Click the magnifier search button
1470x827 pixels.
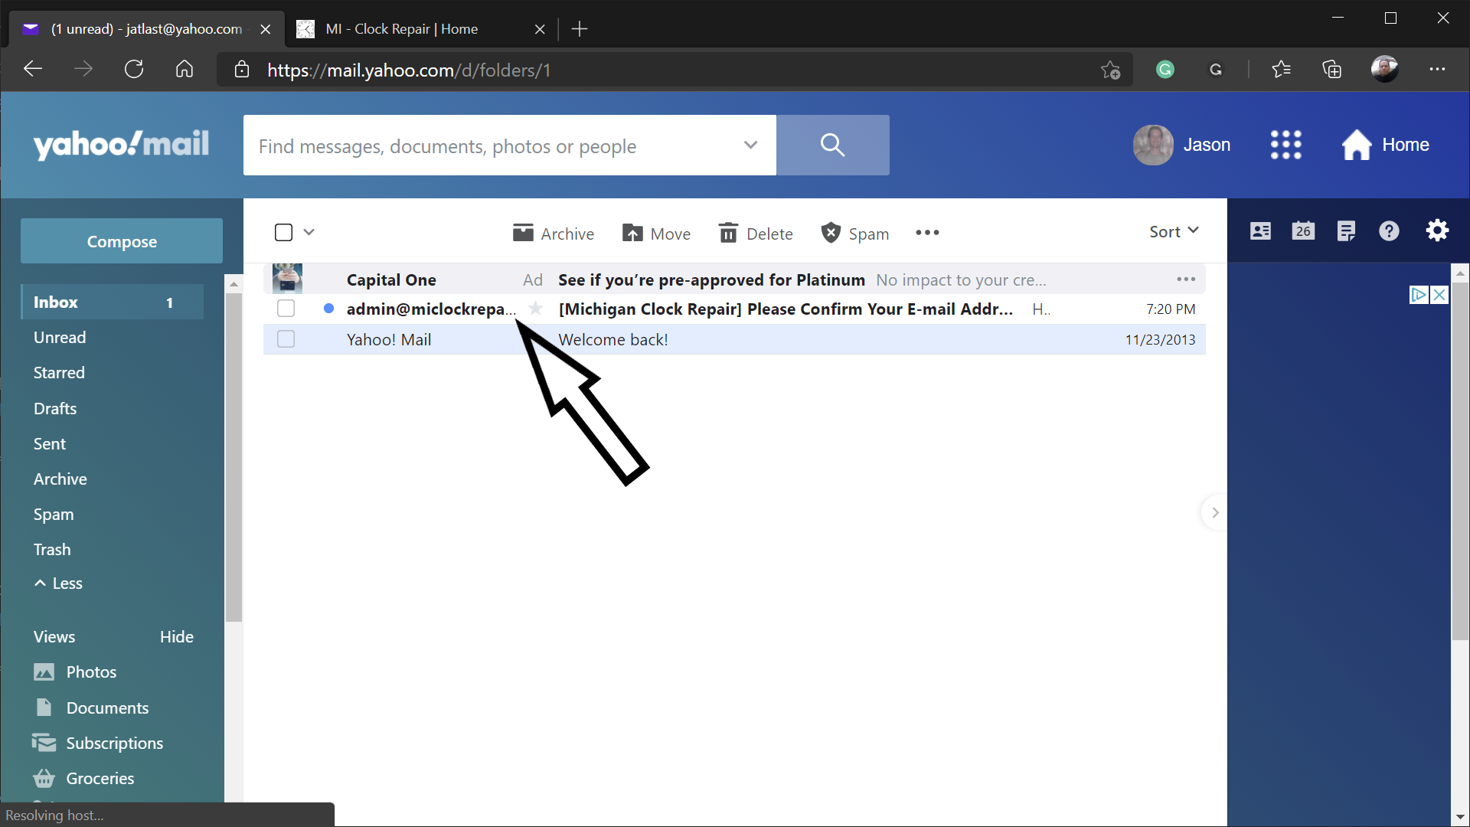832,145
